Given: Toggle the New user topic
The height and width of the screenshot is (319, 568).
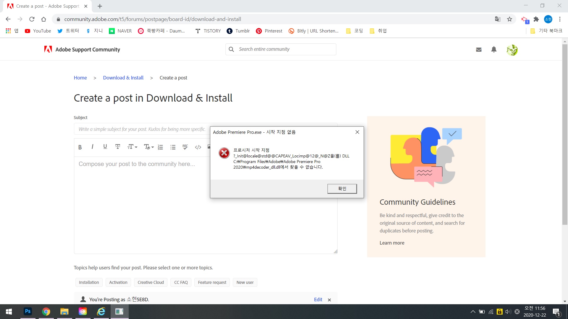Looking at the screenshot, I should (245, 282).
